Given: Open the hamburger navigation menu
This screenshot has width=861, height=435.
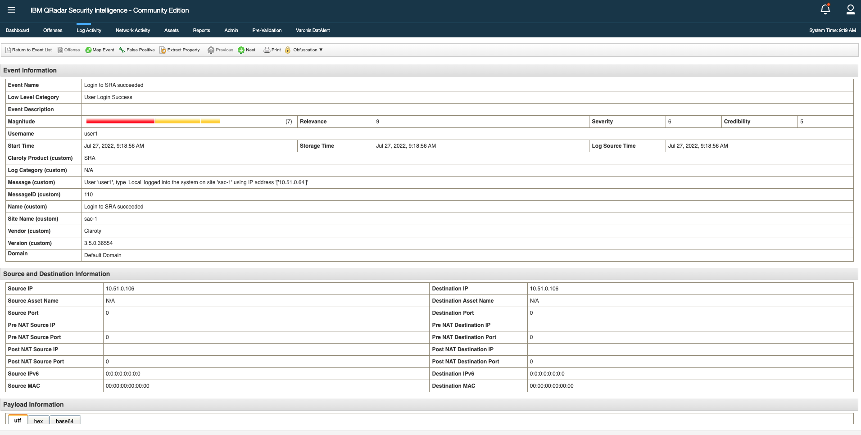Looking at the screenshot, I should (x=11, y=10).
